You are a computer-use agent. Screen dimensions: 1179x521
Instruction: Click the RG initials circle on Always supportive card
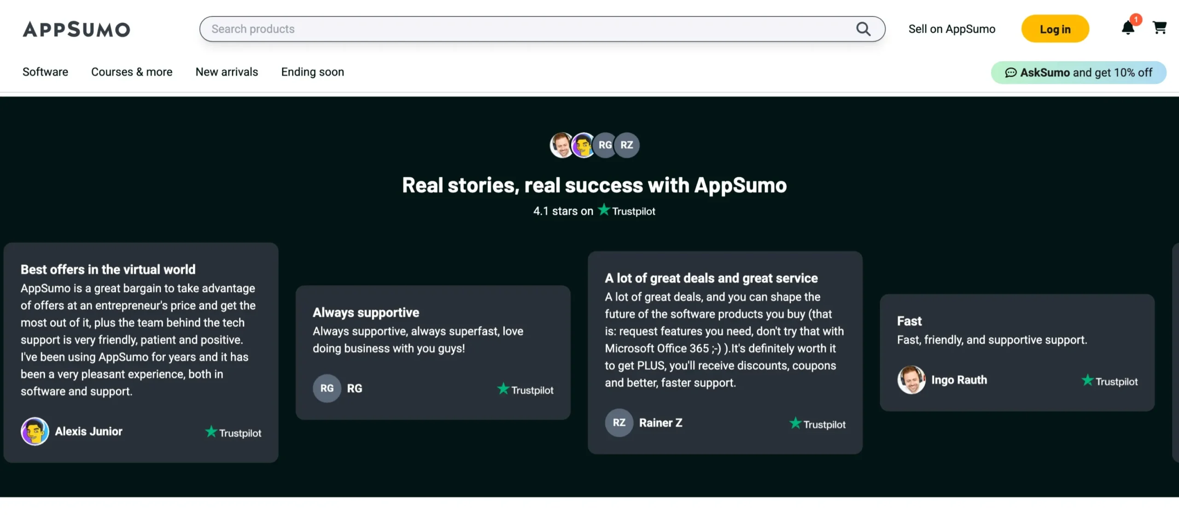tap(327, 388)
